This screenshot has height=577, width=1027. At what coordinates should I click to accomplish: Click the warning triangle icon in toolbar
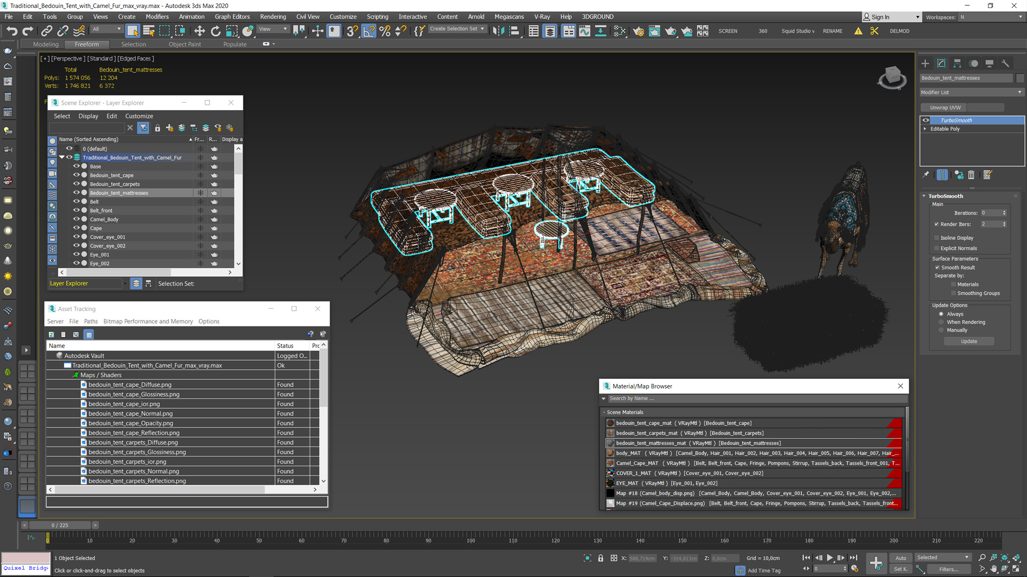859,31
